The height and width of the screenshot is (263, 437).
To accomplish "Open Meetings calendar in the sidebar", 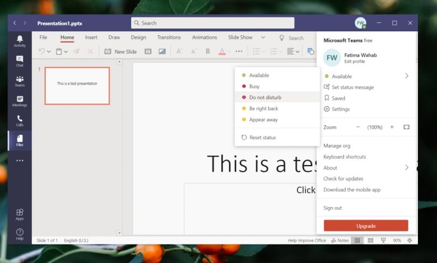I will pyautogui.click(x=20, y=101).
